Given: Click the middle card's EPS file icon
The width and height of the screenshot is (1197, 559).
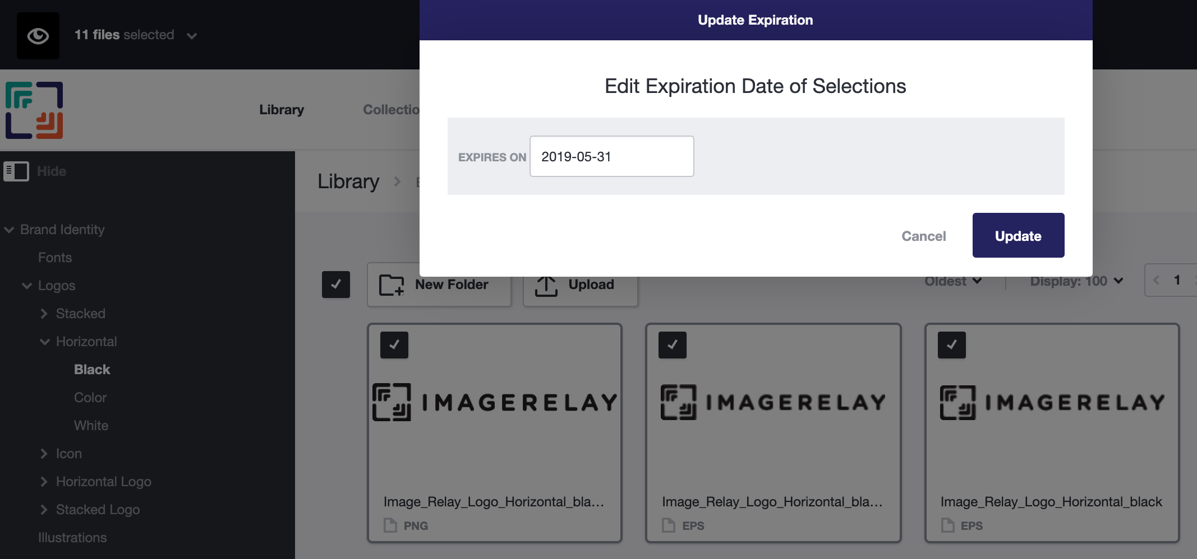Looking at the screenshot, I should click(668, 525).
